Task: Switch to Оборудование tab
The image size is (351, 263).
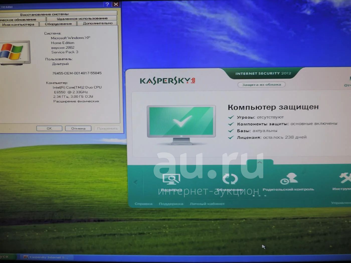Action: [58, 24]
